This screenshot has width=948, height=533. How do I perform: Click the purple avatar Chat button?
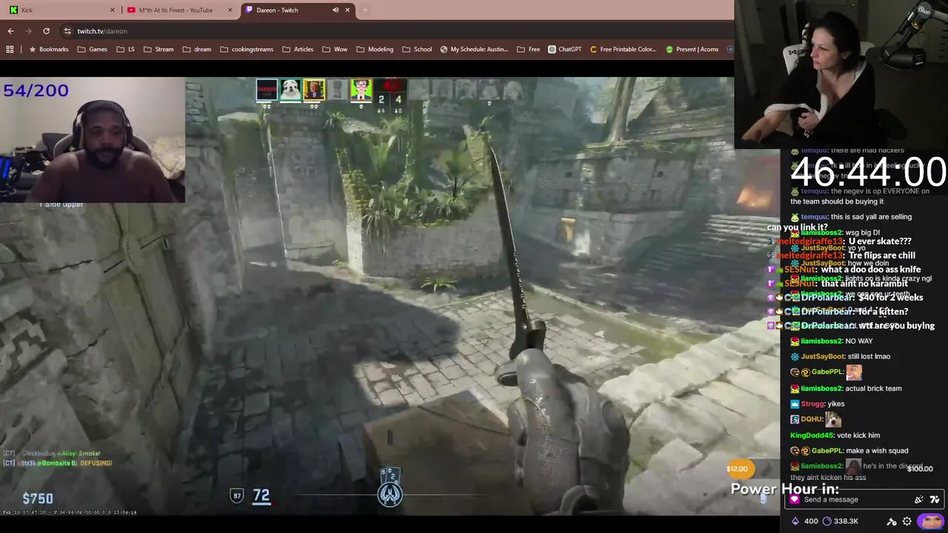click(x=931, y=521)
